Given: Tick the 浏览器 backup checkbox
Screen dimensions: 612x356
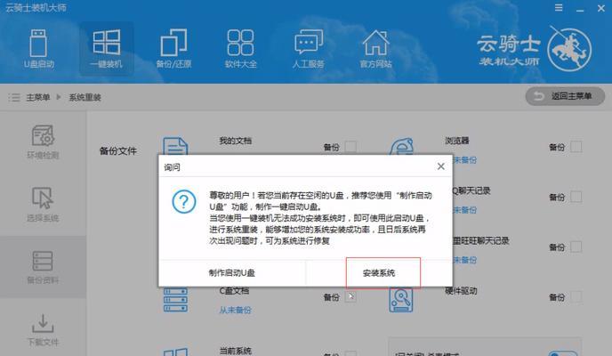Looking at the screenshot, I should point(576,147).
